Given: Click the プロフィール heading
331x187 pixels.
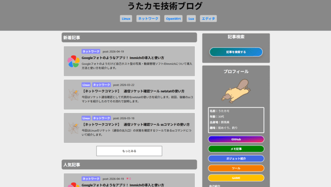Looking at the screenshot, I should pos(236,71).
